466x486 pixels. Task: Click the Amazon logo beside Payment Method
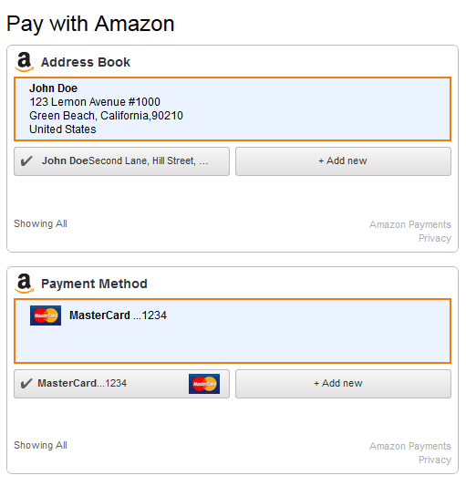pos(25,284)
